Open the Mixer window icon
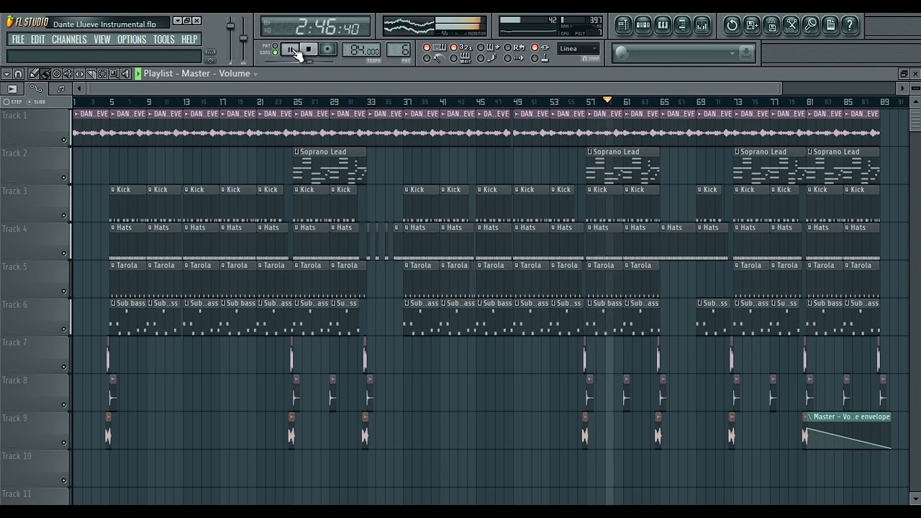The image size is (921, 518). pyautogui.click(x=702, y=25)
